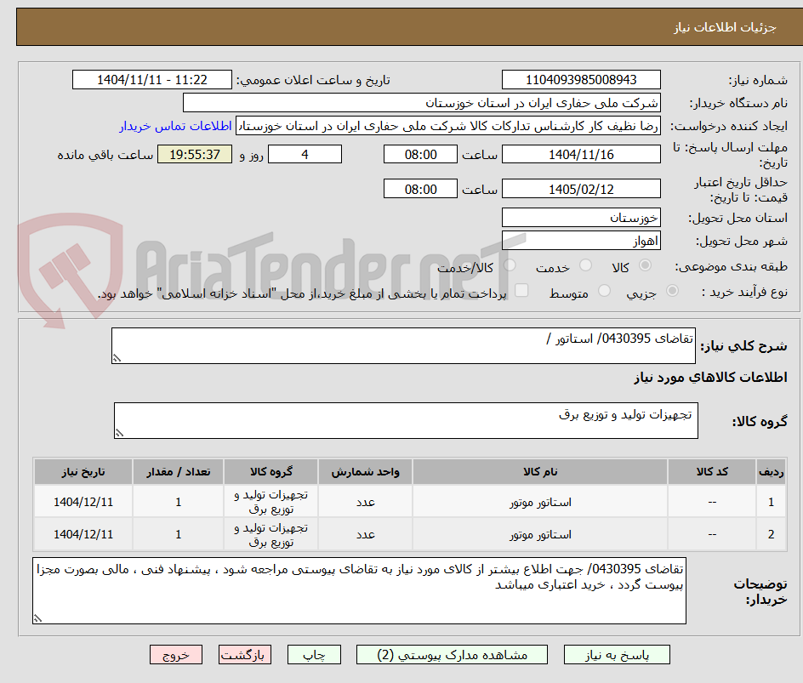Click the نام کالا column header
The height and width of the screenshot is (683, 803).
pos(540,471)
